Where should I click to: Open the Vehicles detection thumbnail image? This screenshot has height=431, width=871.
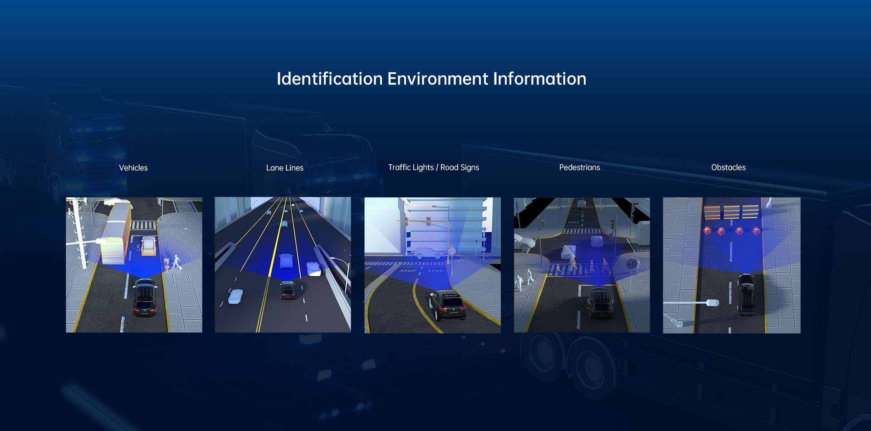pos(134,265)
